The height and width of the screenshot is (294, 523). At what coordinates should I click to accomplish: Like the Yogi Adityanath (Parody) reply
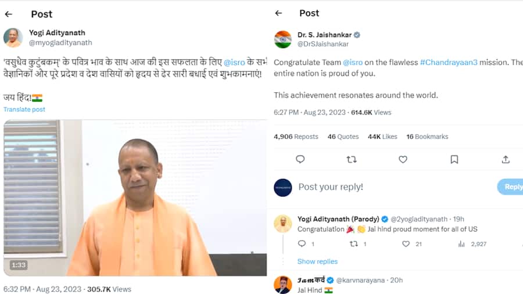[x=406, y=244]
